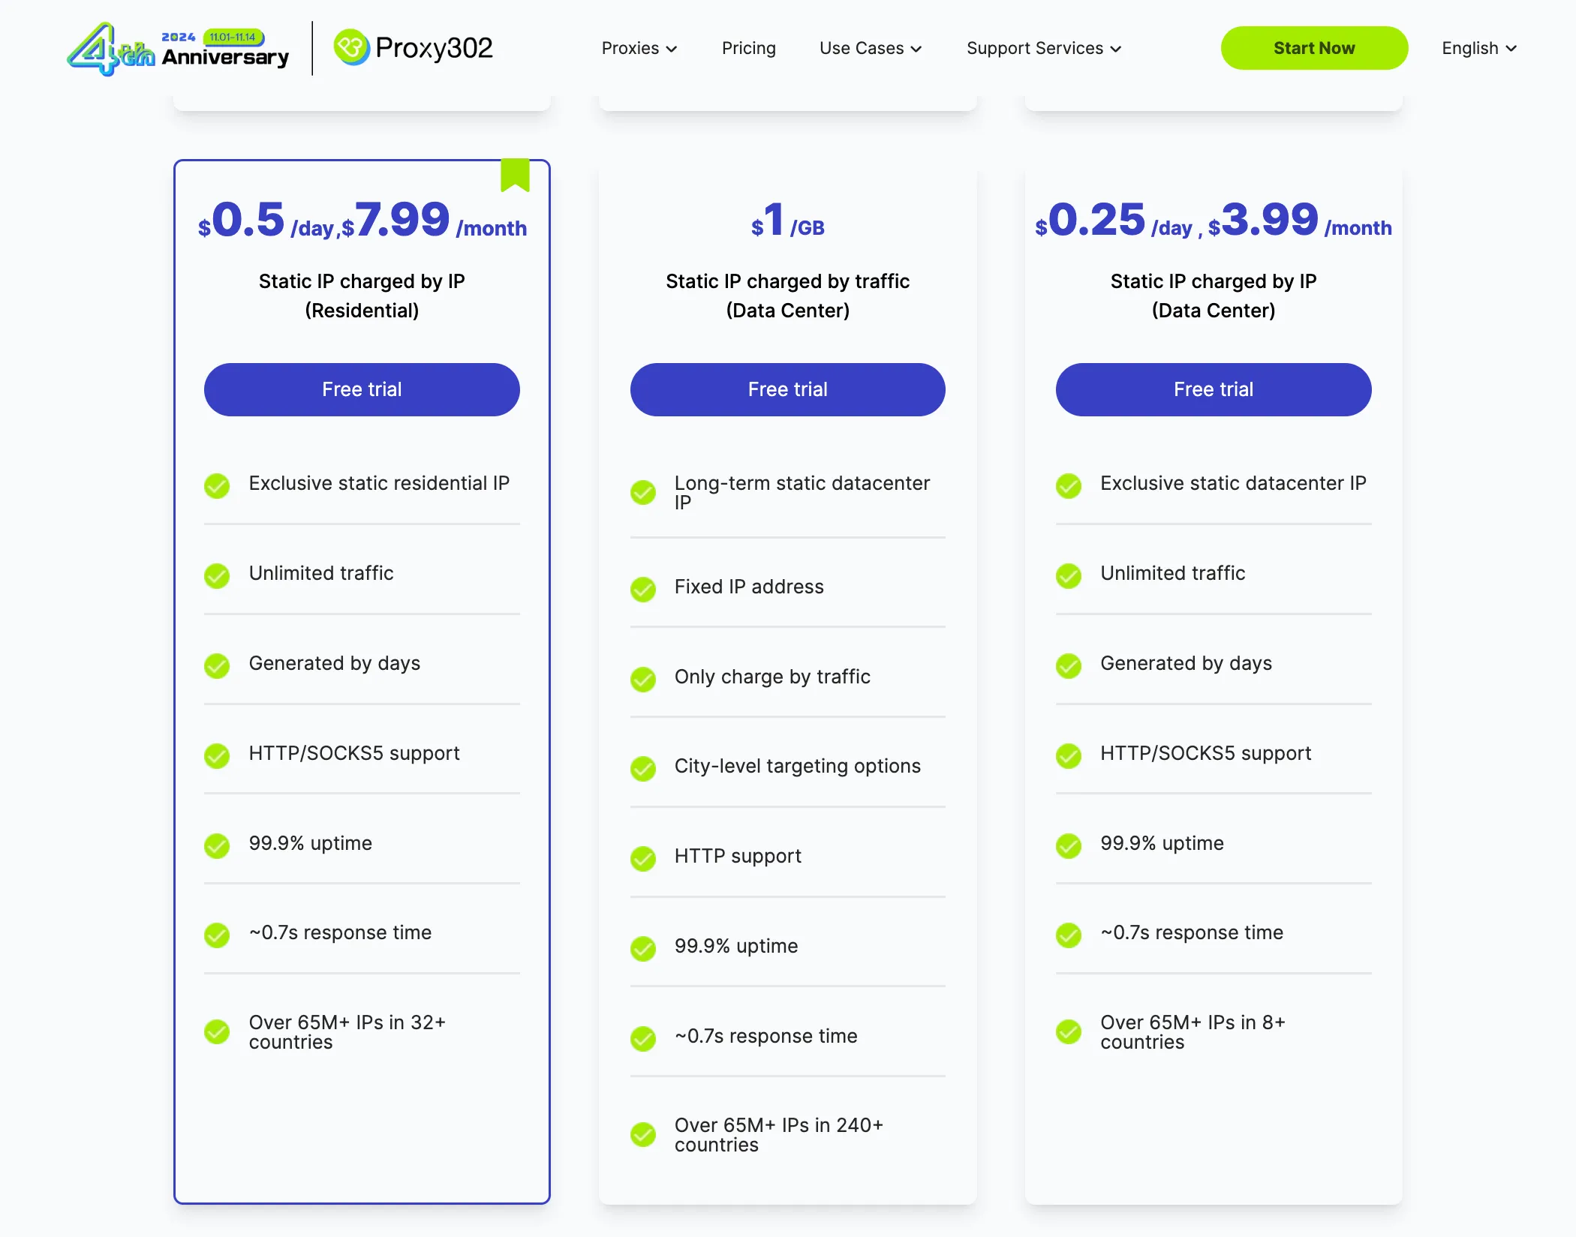
Task: Click 'Static IP charged by IP (Data Center)' title
Action: pos(1214,296)
